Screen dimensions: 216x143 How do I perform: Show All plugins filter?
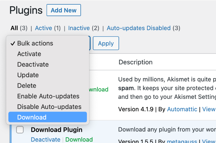(x=14, y=28)
